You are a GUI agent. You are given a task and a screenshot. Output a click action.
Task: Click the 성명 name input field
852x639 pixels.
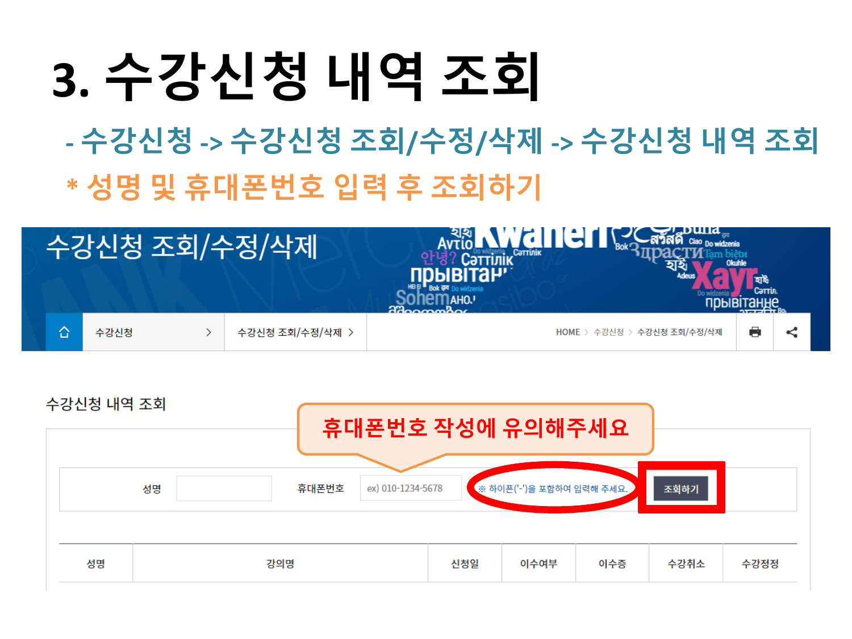coord(224,488)
